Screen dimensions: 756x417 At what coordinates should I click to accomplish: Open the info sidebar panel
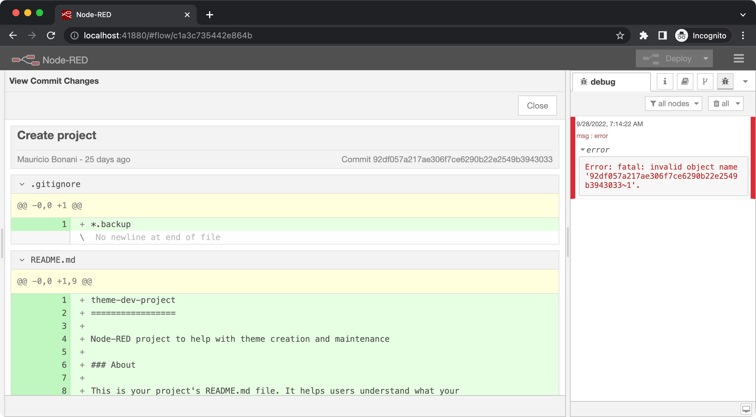tap(665, 81)
